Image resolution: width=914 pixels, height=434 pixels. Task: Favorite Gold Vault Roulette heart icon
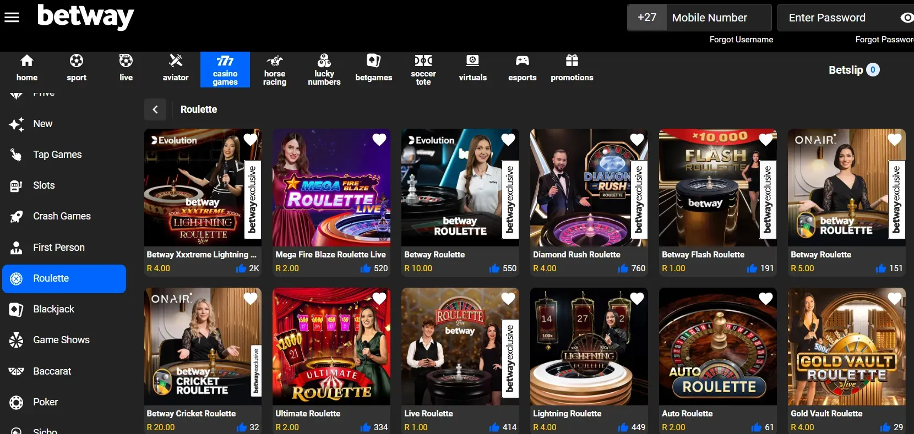click(895, 299)
